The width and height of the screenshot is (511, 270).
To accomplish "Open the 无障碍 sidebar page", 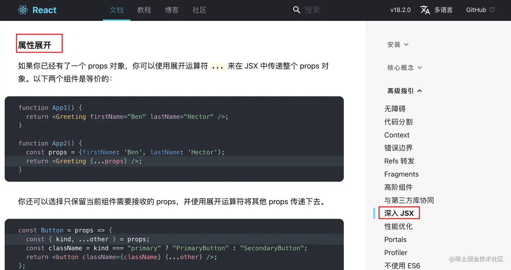I will (x=395, y=109).
